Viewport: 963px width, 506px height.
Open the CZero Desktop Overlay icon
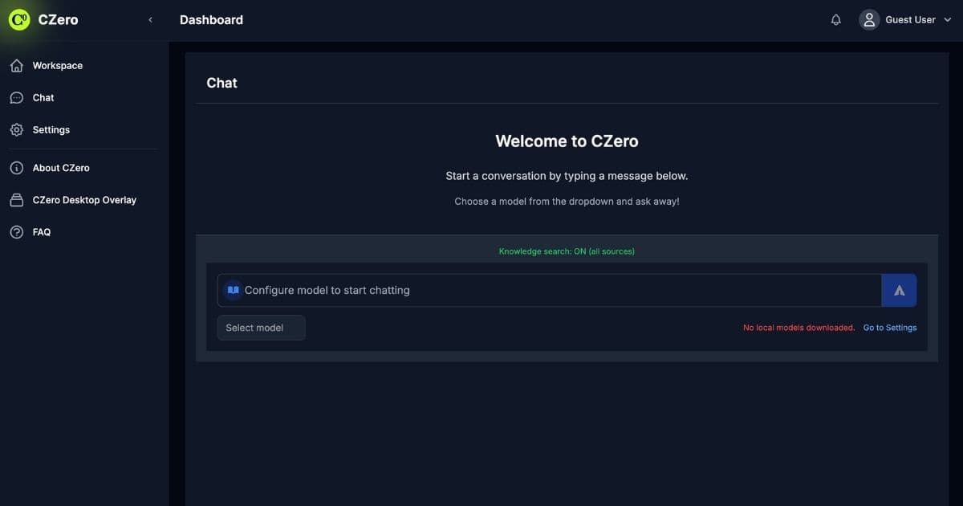[17, 199]
